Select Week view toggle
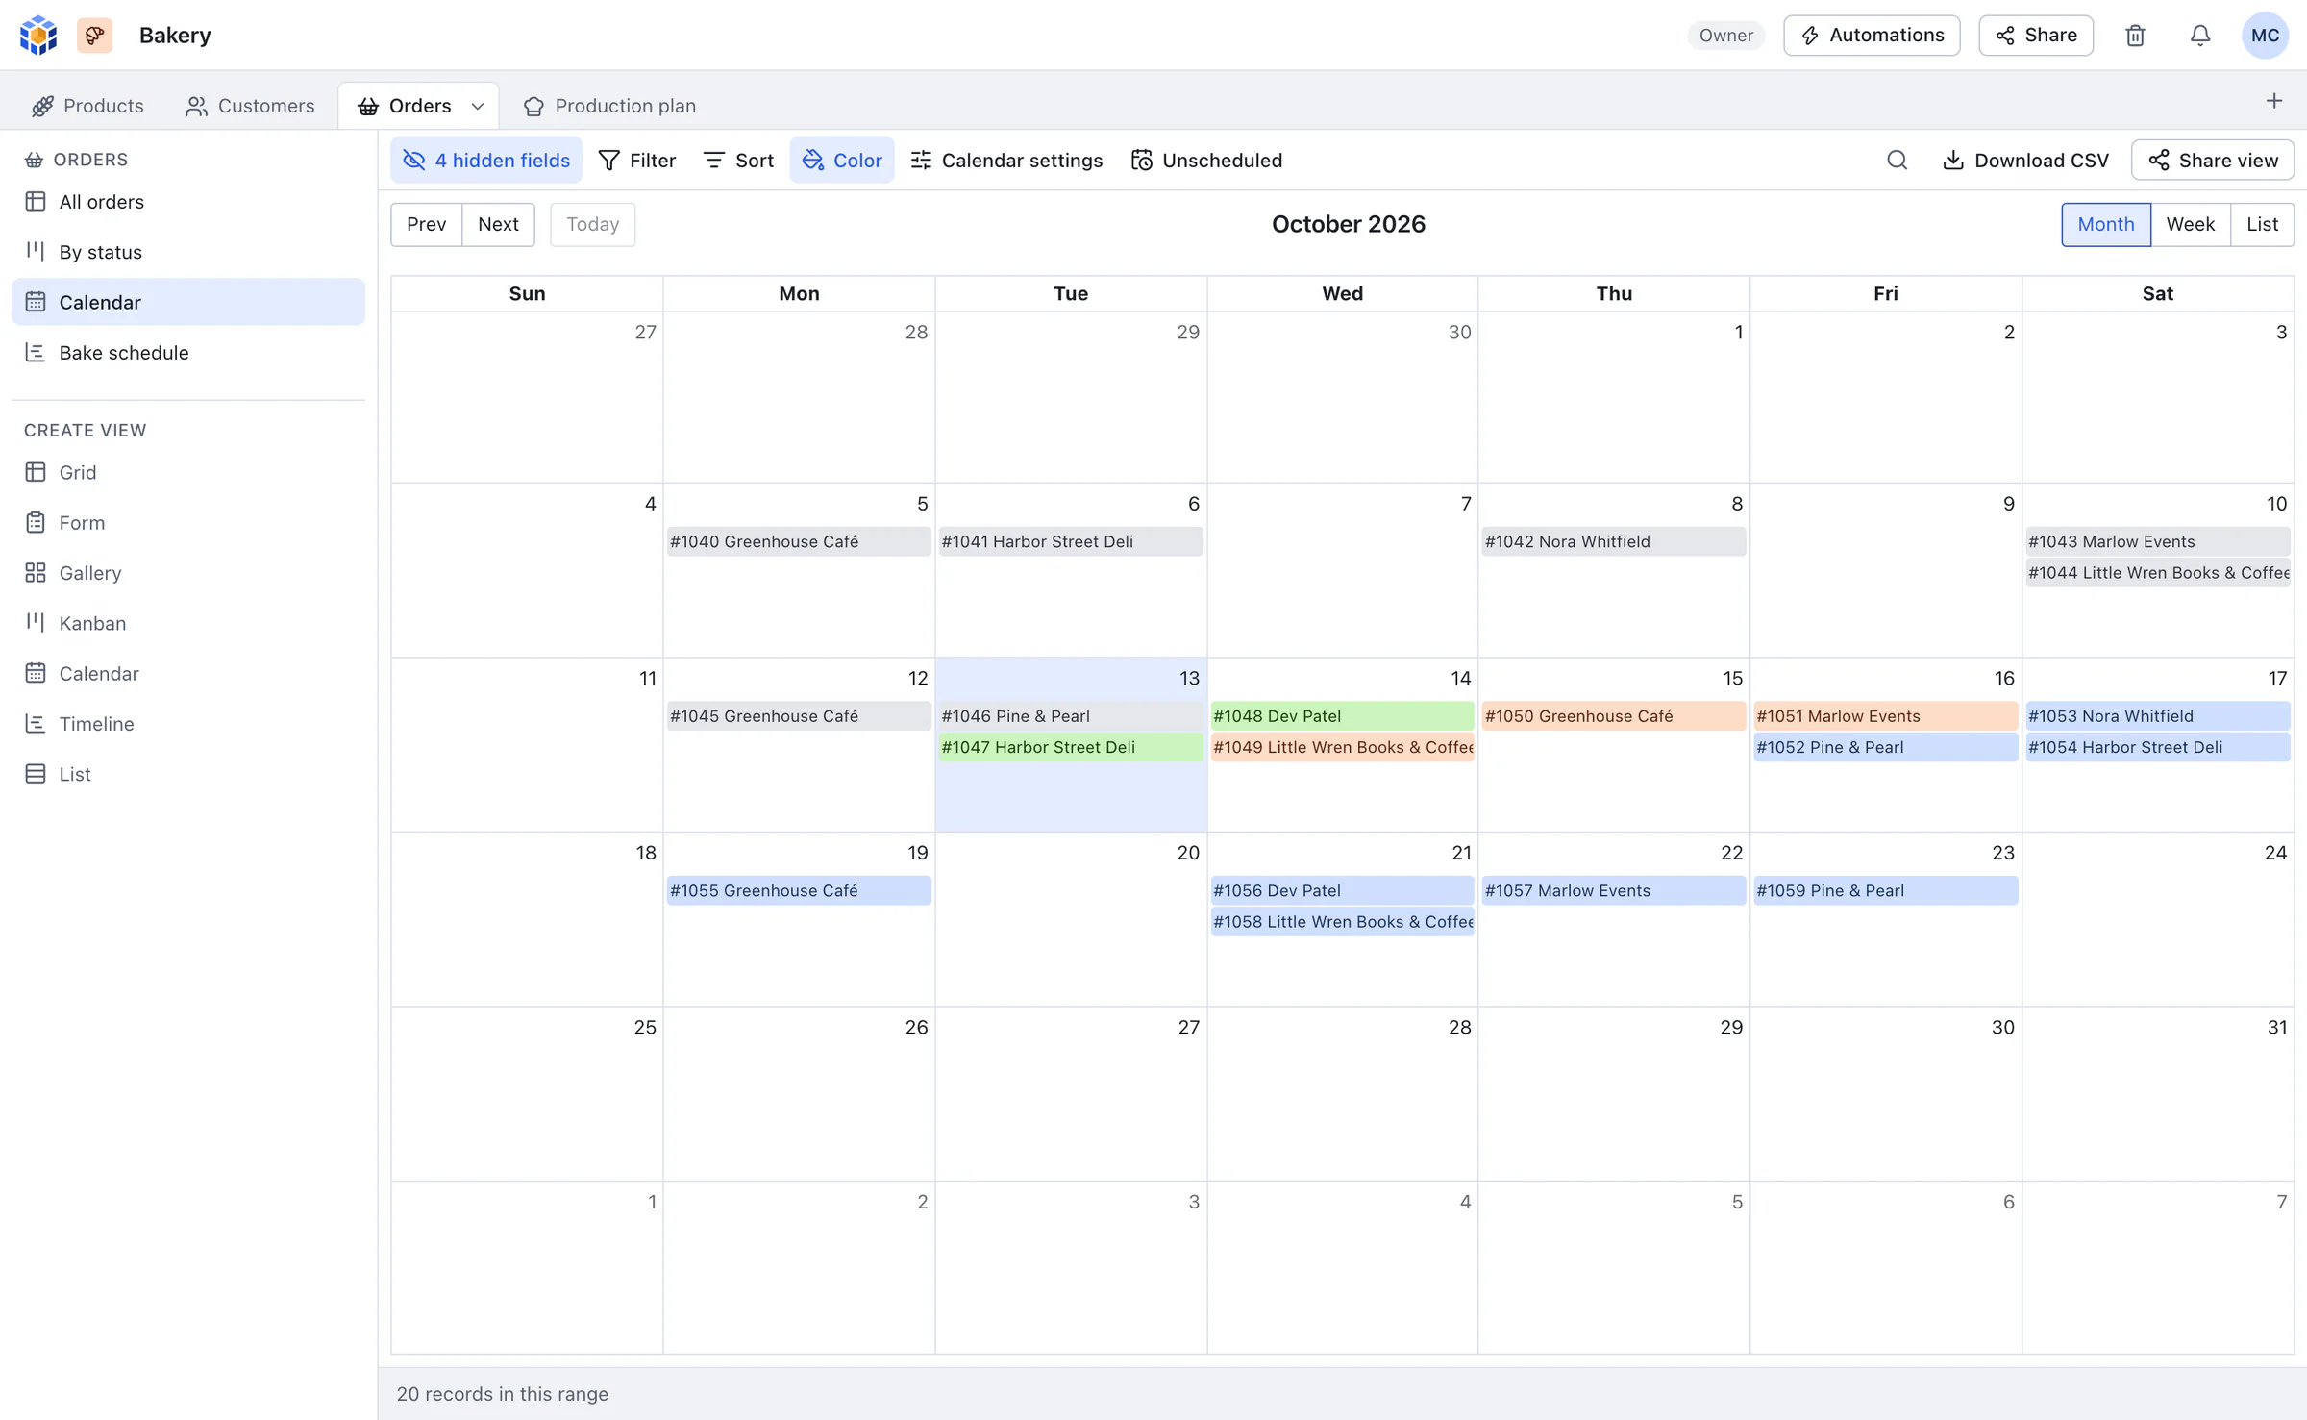 pos(2190,225)
